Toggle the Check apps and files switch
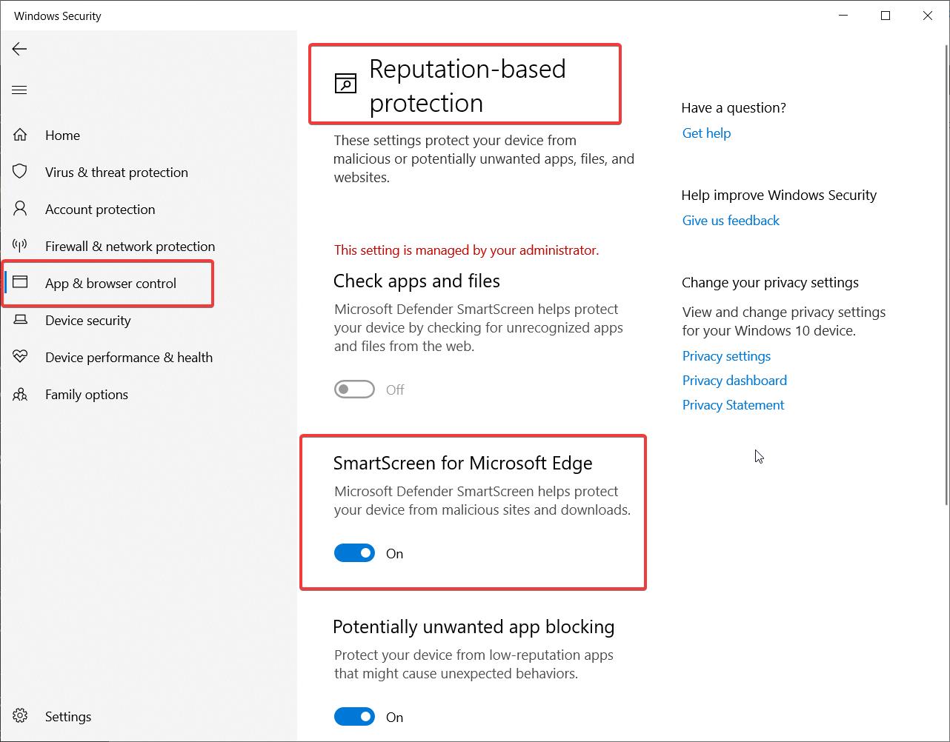The height and width of the screenshot is (742, 950). click(x=354, y=390)
